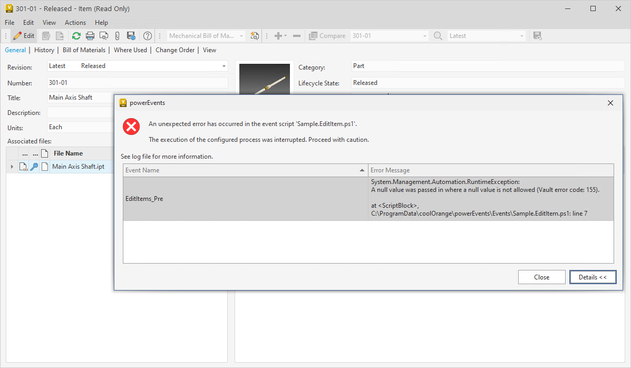Select Main Axis Shaft.ipt file name
The image size is (631, 368).
[79, 166]
